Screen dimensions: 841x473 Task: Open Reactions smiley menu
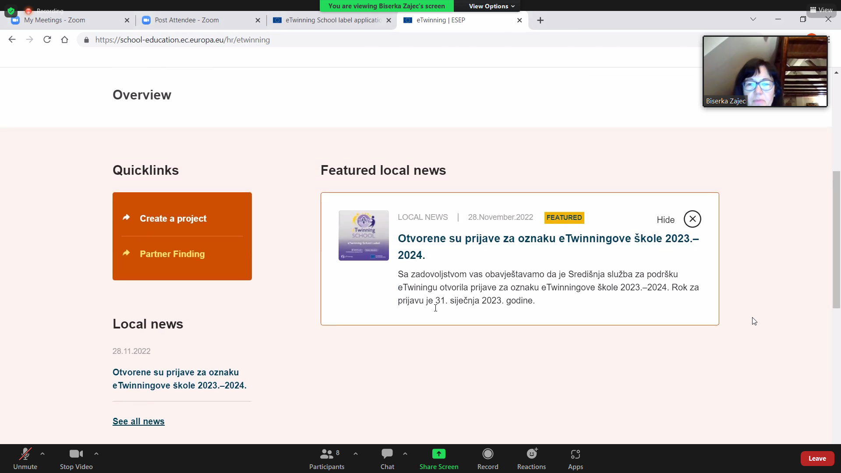[532, 454]
